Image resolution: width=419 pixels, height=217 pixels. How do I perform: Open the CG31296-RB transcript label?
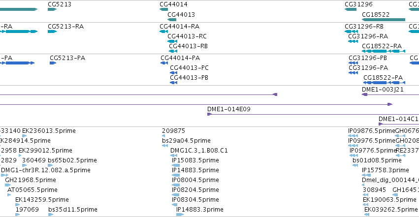point(364,27)
